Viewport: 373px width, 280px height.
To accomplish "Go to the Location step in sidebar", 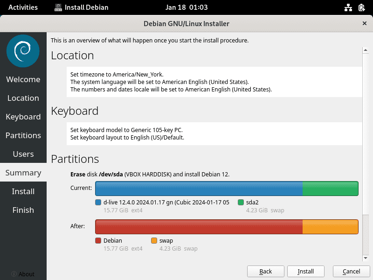I will pyautogui.click(x=23, y=98).
